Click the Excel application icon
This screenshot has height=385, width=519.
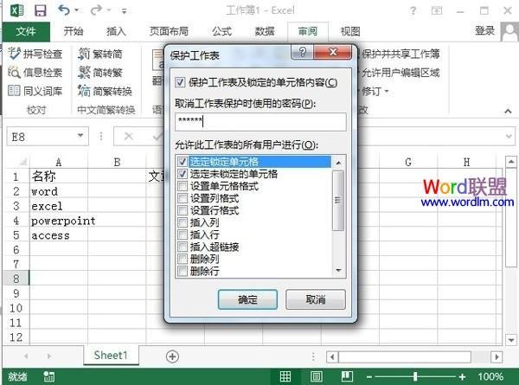[x=17, y=10]
